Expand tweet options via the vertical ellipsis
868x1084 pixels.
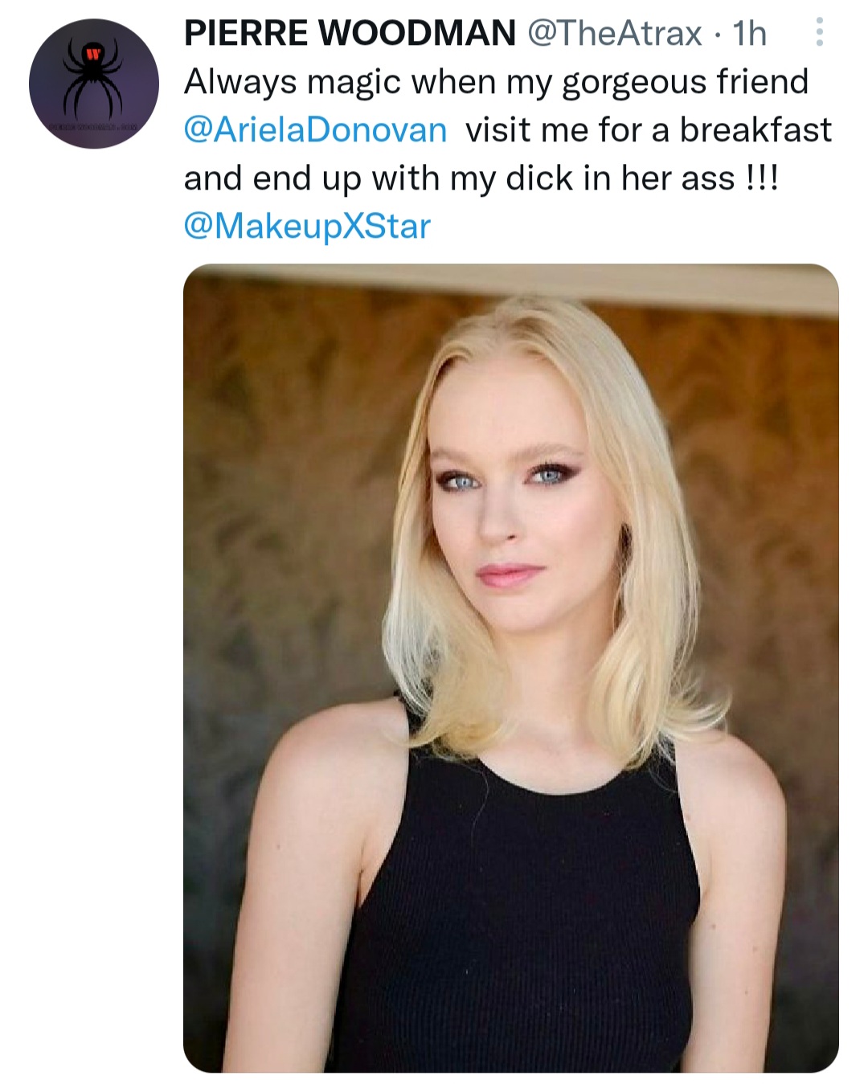819,32
